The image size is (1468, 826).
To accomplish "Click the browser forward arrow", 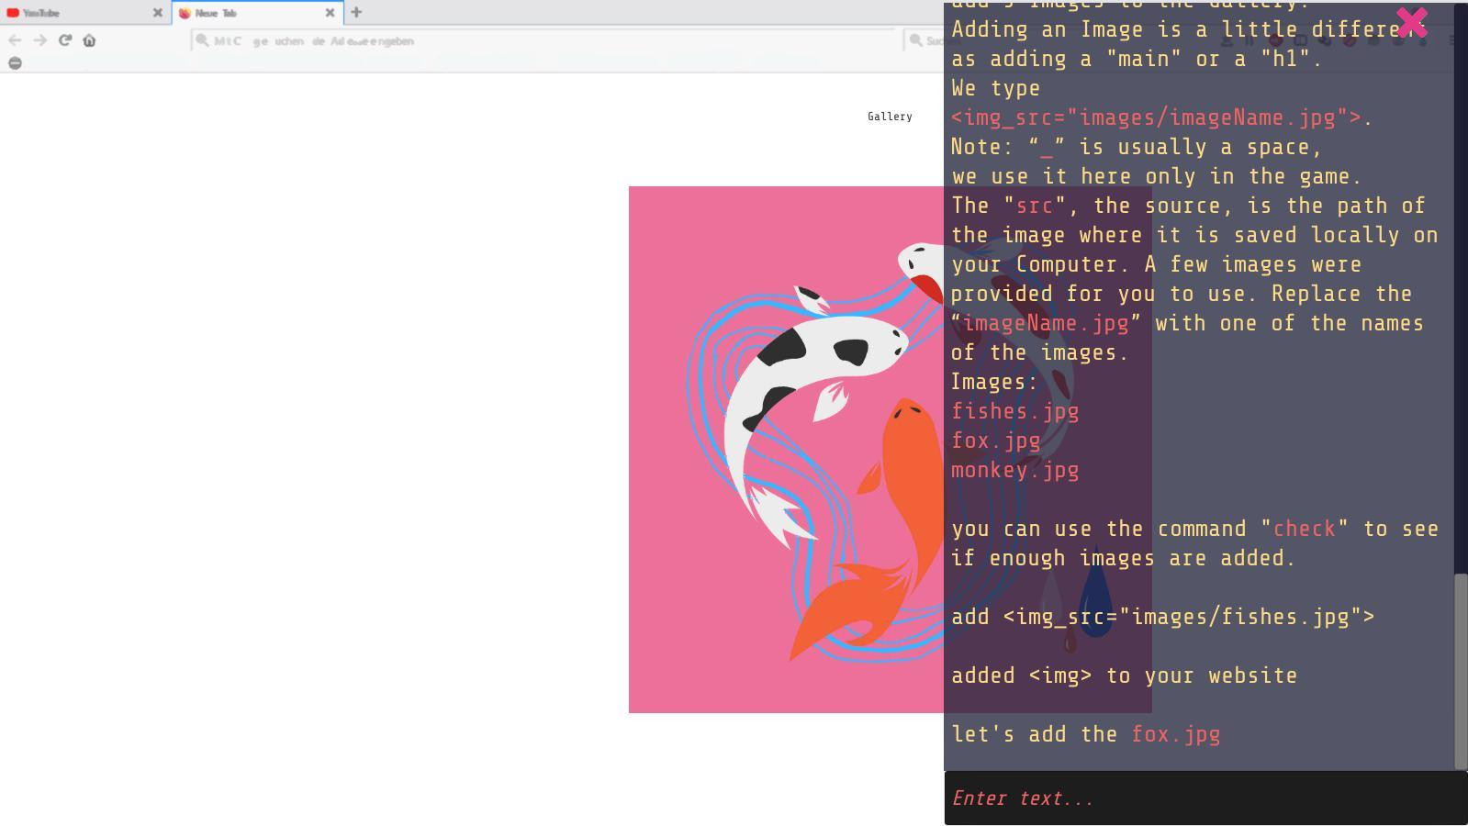I will click(39, 40).
